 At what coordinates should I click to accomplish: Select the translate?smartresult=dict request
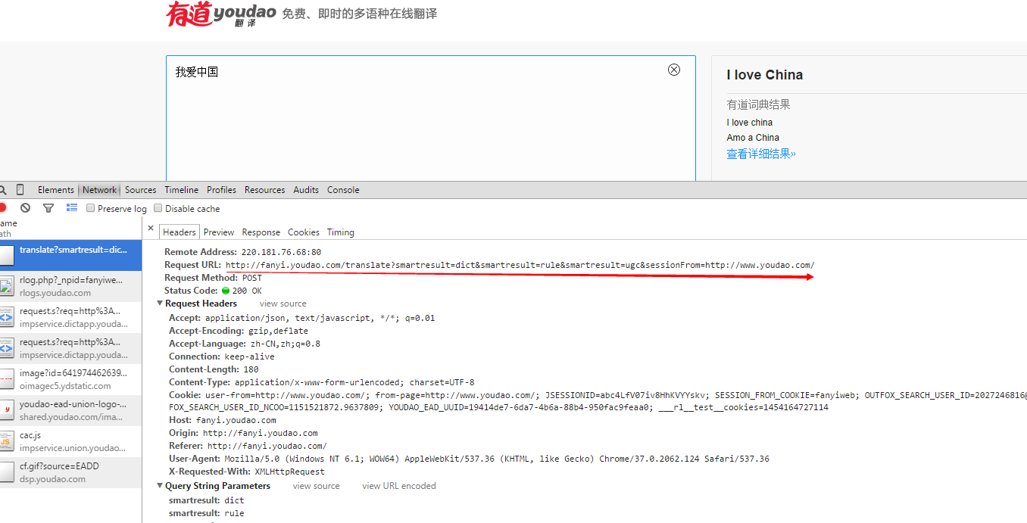pos(70,256)
